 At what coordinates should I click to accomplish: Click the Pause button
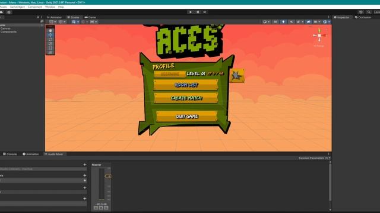point(198,12)
